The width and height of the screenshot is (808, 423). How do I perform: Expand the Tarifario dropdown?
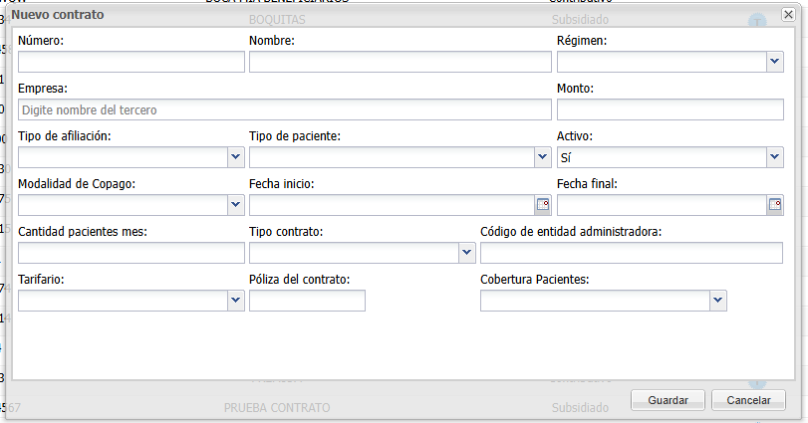(236, 301)
